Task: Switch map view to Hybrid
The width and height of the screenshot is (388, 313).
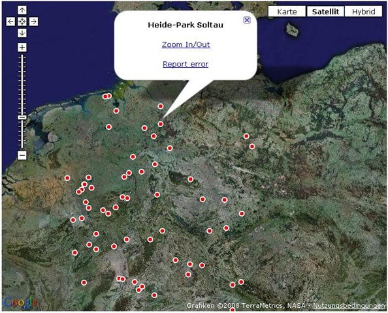Action: coord(363,12)
